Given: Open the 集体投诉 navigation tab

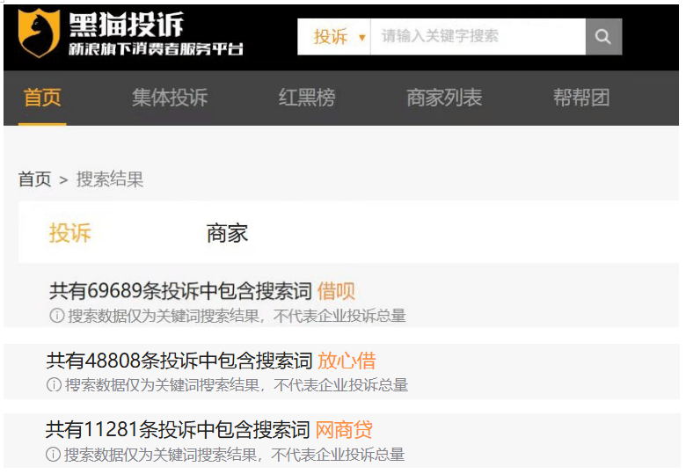Looking at the screenshot, I should coord(170,98).
